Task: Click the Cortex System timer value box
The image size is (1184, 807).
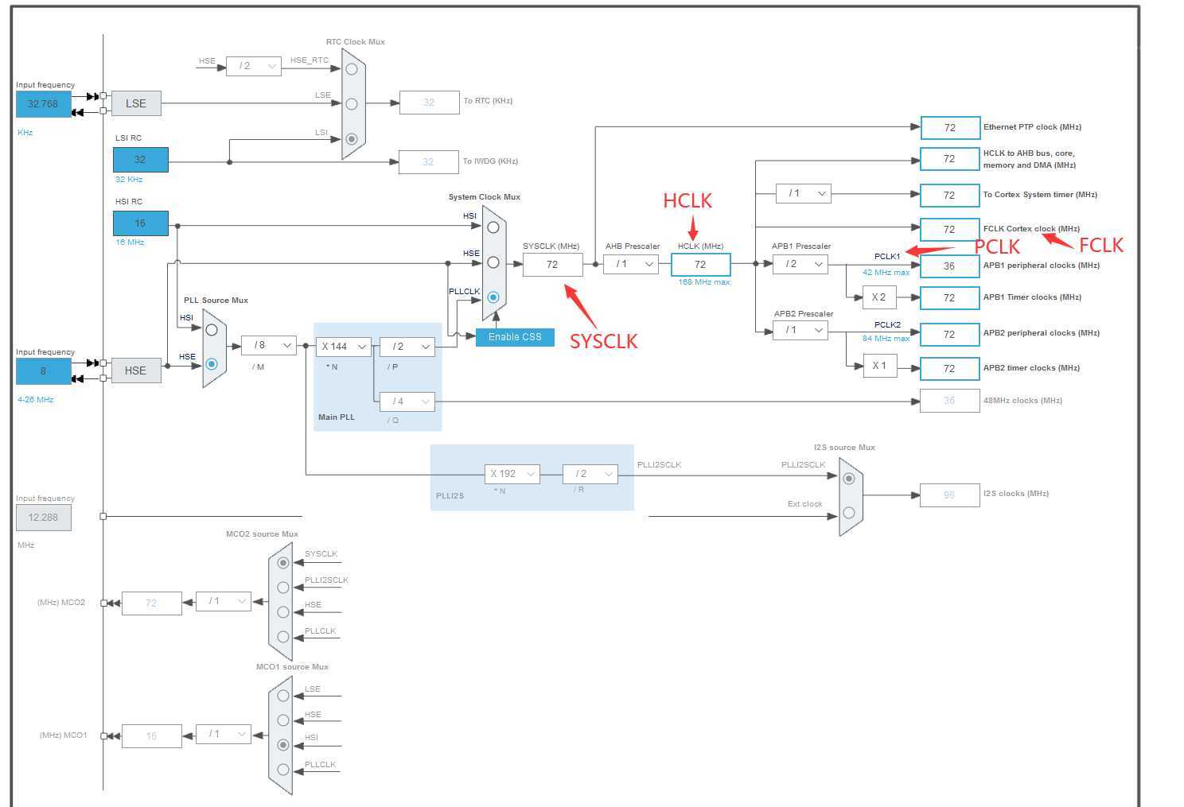Action: coord(950,196)
